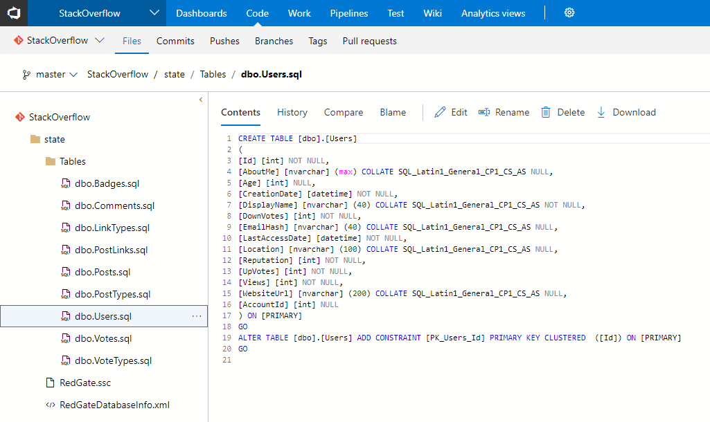This screenshot has width=710, height=422.
Task: Click the dbo.PostTypes.sql file icon
Action: click(66, 294)
